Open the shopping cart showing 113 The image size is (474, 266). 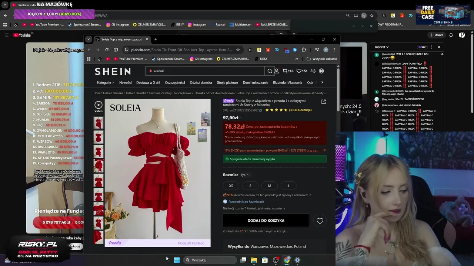tap(288, 71)
